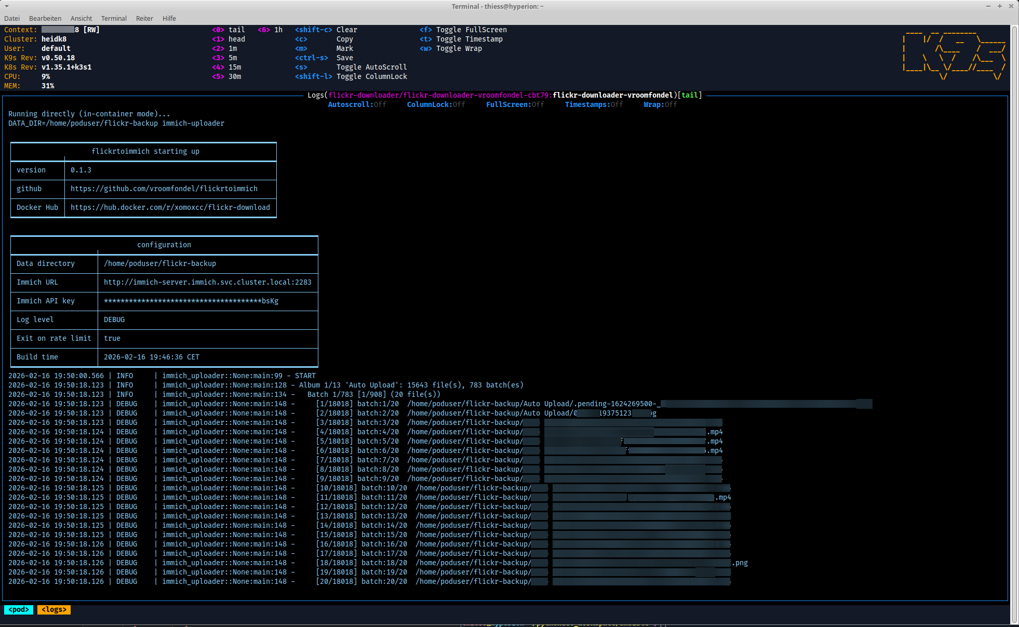Open the Hilfe menu
Screen dimensions: 1019x627
(169, 18)
